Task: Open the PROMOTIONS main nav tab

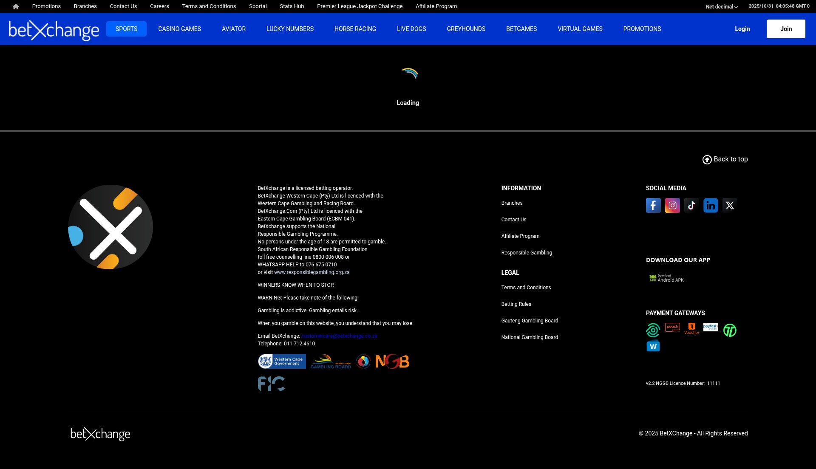Action: pos(642,29)
